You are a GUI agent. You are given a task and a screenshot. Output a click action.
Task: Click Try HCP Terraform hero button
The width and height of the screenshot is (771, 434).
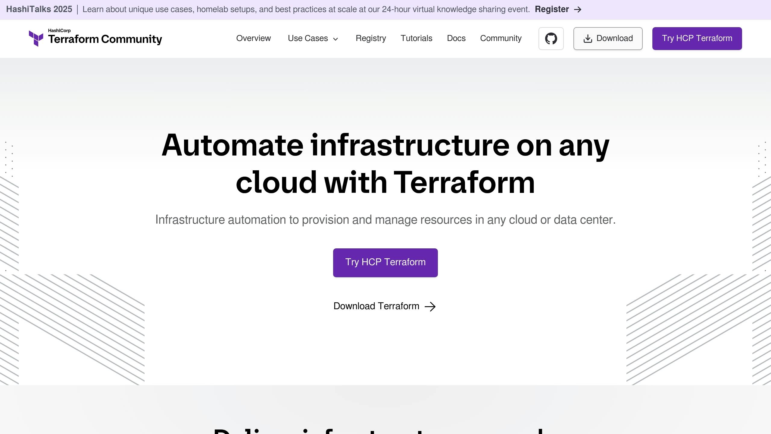(x=385, y=262)
